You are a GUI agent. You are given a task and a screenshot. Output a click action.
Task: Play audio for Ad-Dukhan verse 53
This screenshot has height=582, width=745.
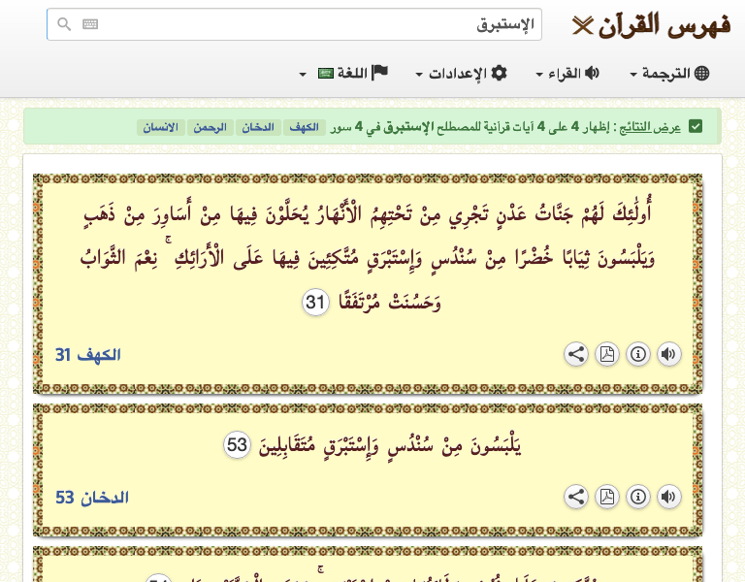tap(669, 497)
